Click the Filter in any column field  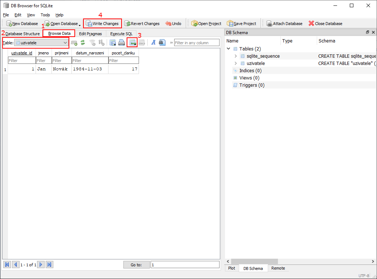(x=197, y=43)
